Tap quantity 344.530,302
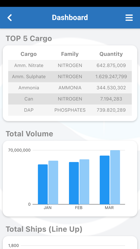The height and width of the screenshot is (249, 140). point(111,88)
